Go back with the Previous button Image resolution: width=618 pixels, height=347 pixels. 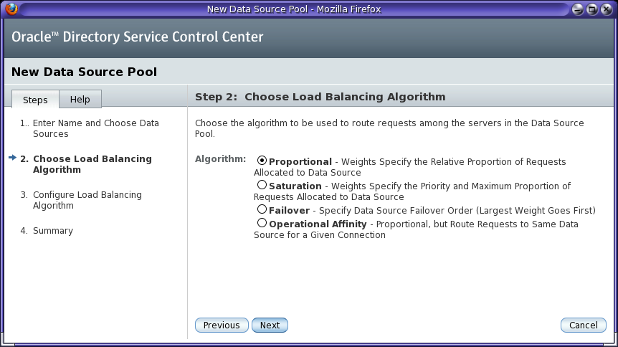pos(222,325)
